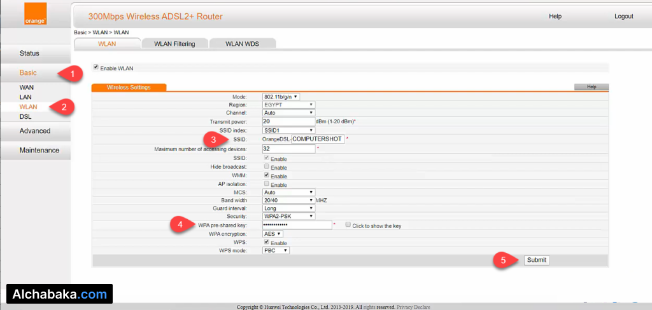Open the Advanced sidebar menu
The height and width of the screenshot is (310, 652).
[35, 131]
